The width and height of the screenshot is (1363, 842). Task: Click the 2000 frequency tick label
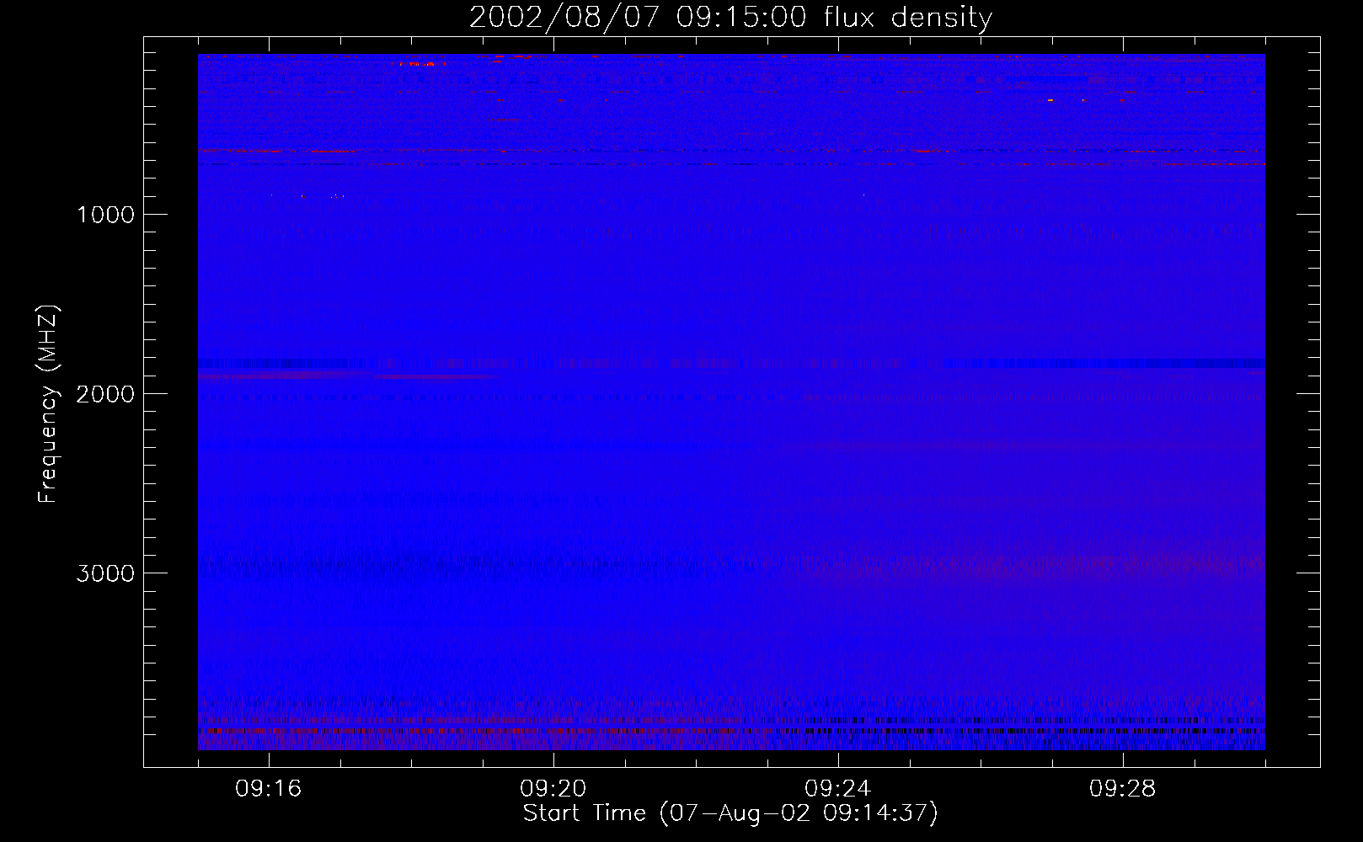click(x=105, y=394)
